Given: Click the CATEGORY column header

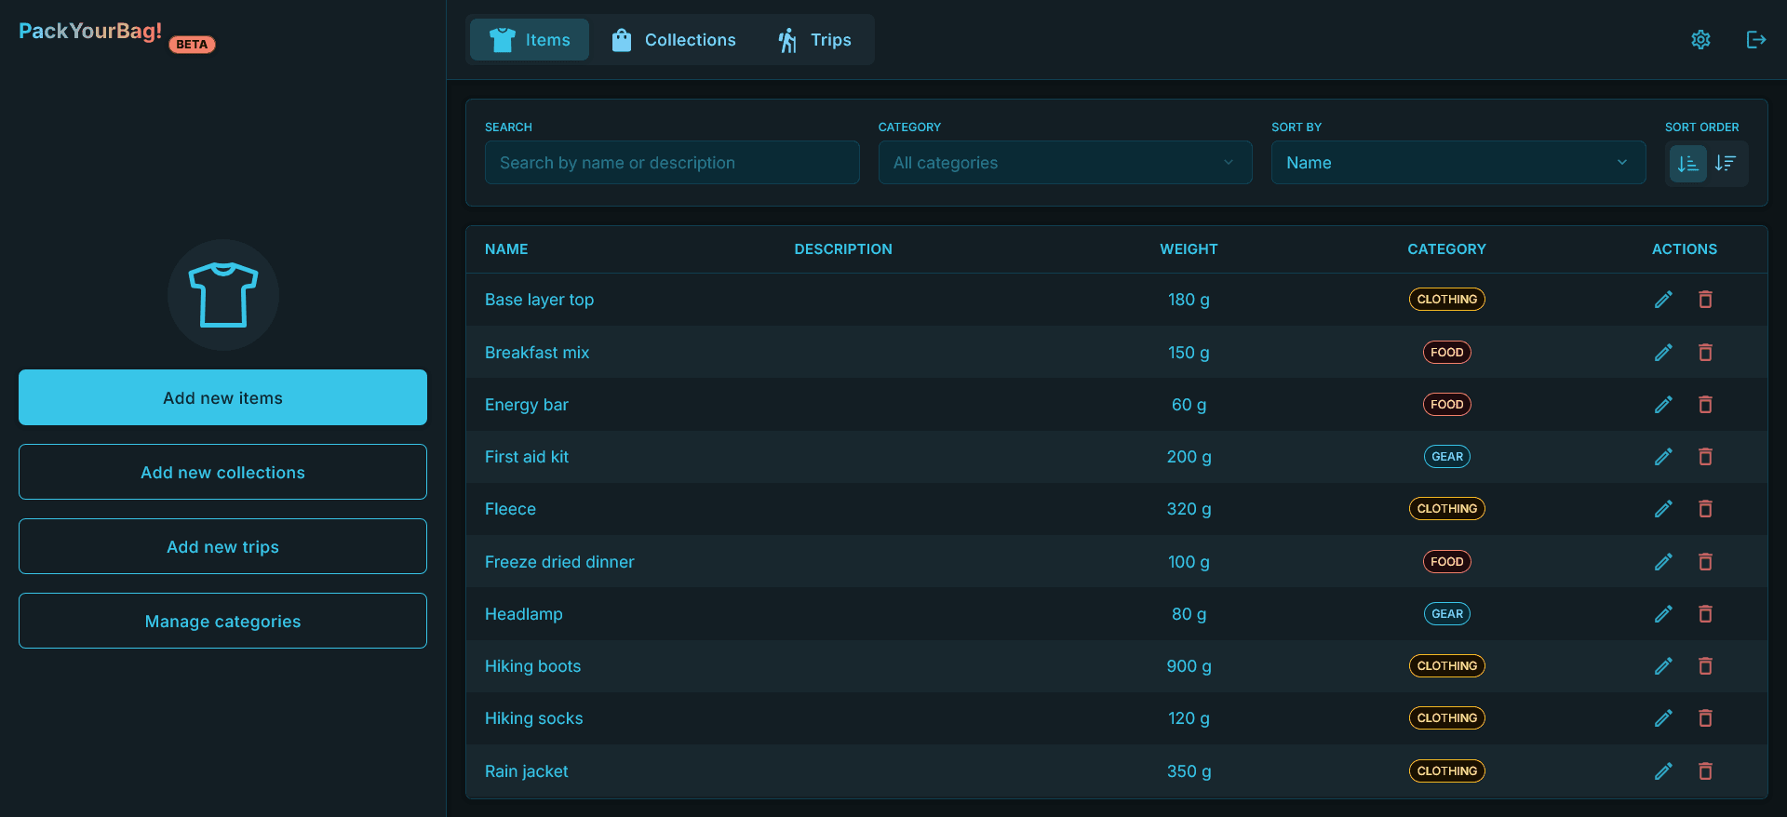Looking at the screenshot, I should [x=1446, y=249].
